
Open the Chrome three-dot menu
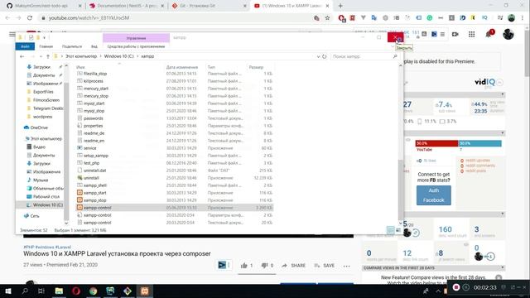[x=523, y=18]
